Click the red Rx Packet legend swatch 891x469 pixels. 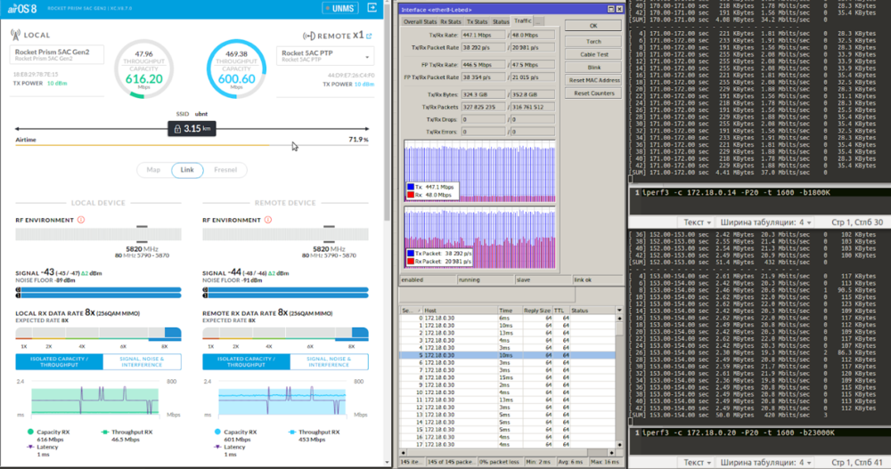tap(410, 261)
